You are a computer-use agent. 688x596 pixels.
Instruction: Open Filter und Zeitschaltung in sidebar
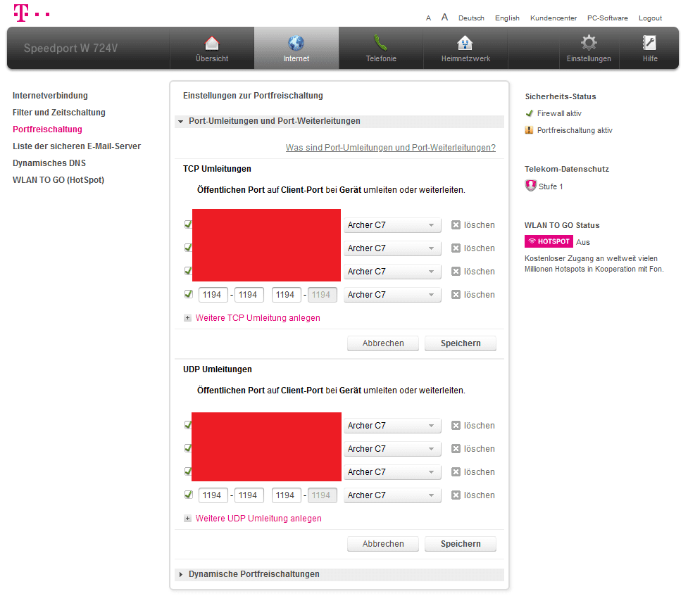[58, 113]
